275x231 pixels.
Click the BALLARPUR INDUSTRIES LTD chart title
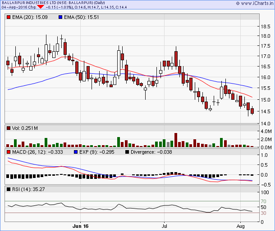(53, 3)
